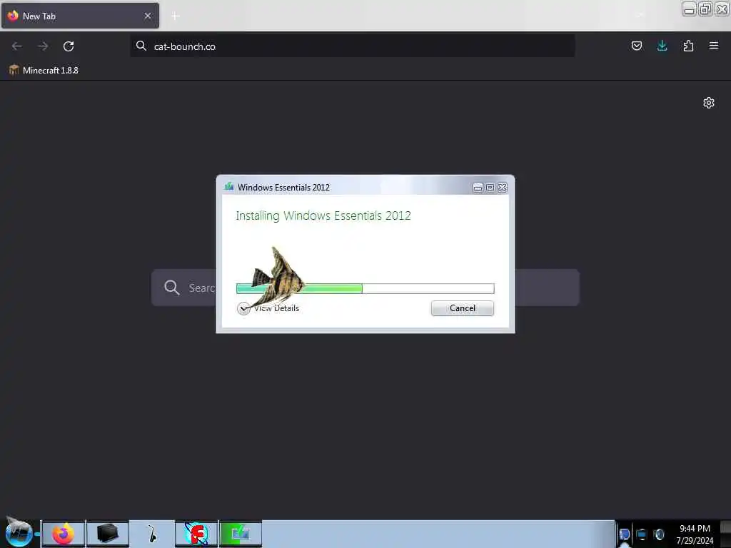This screenshot has height=548, width=731.
Task: Maximize the Windows Essentials 2012 dialog
Action: tap(490, 188)
